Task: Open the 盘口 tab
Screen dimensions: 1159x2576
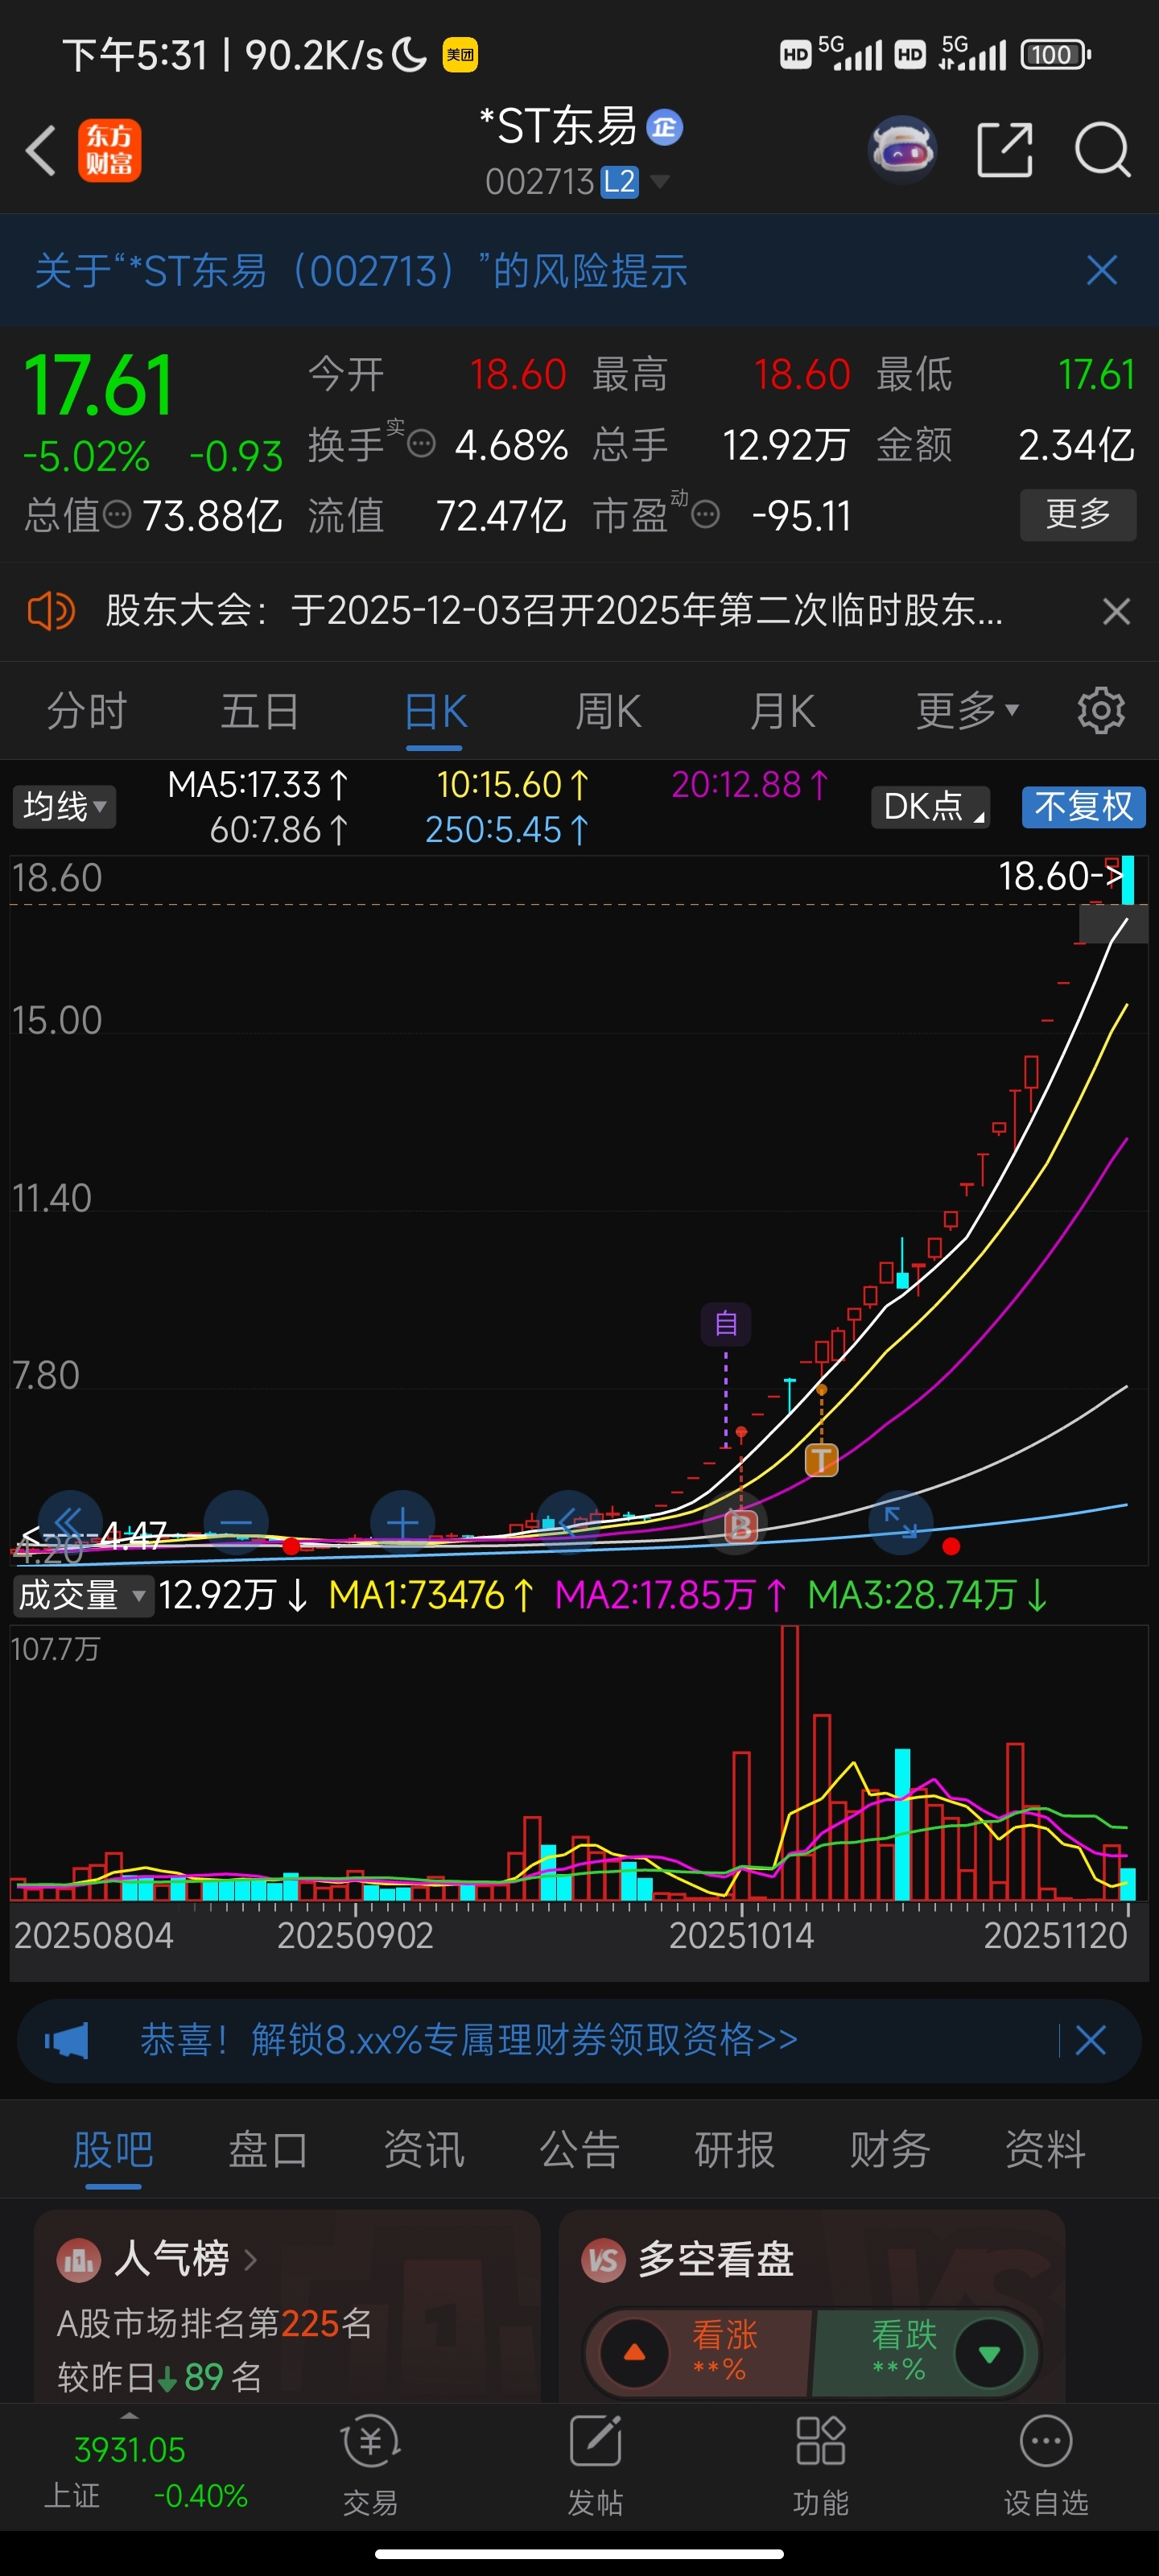Action: [x=268, y=2149]
